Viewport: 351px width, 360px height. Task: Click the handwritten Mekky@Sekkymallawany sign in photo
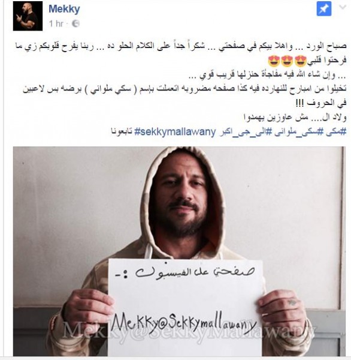pyautogui.click(x=183, y=323)
